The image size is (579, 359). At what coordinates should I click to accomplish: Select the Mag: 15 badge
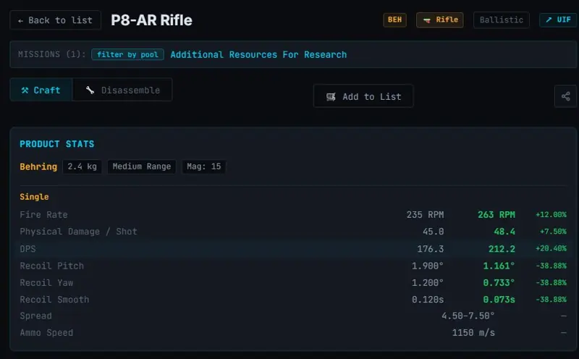pos(204,166)
